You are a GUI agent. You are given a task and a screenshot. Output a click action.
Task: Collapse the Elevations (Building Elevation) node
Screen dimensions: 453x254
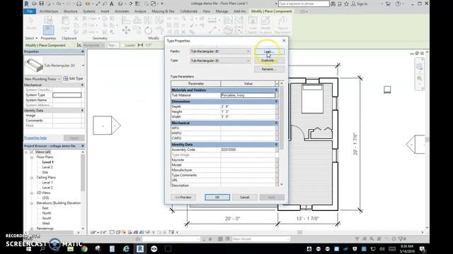pos(32,203)
